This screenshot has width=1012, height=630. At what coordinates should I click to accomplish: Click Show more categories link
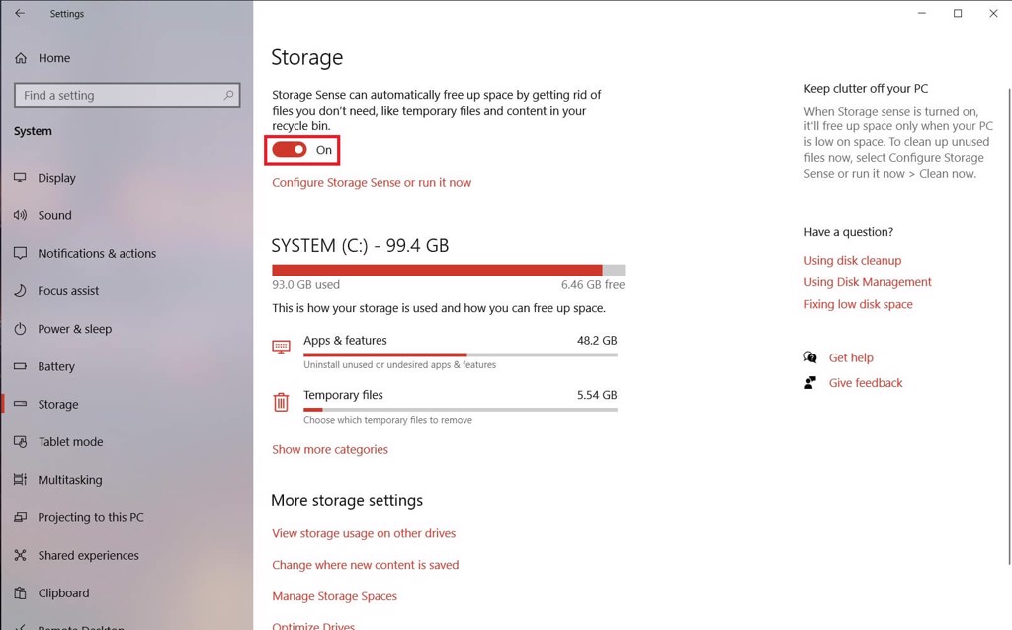(x=330, y=449)
